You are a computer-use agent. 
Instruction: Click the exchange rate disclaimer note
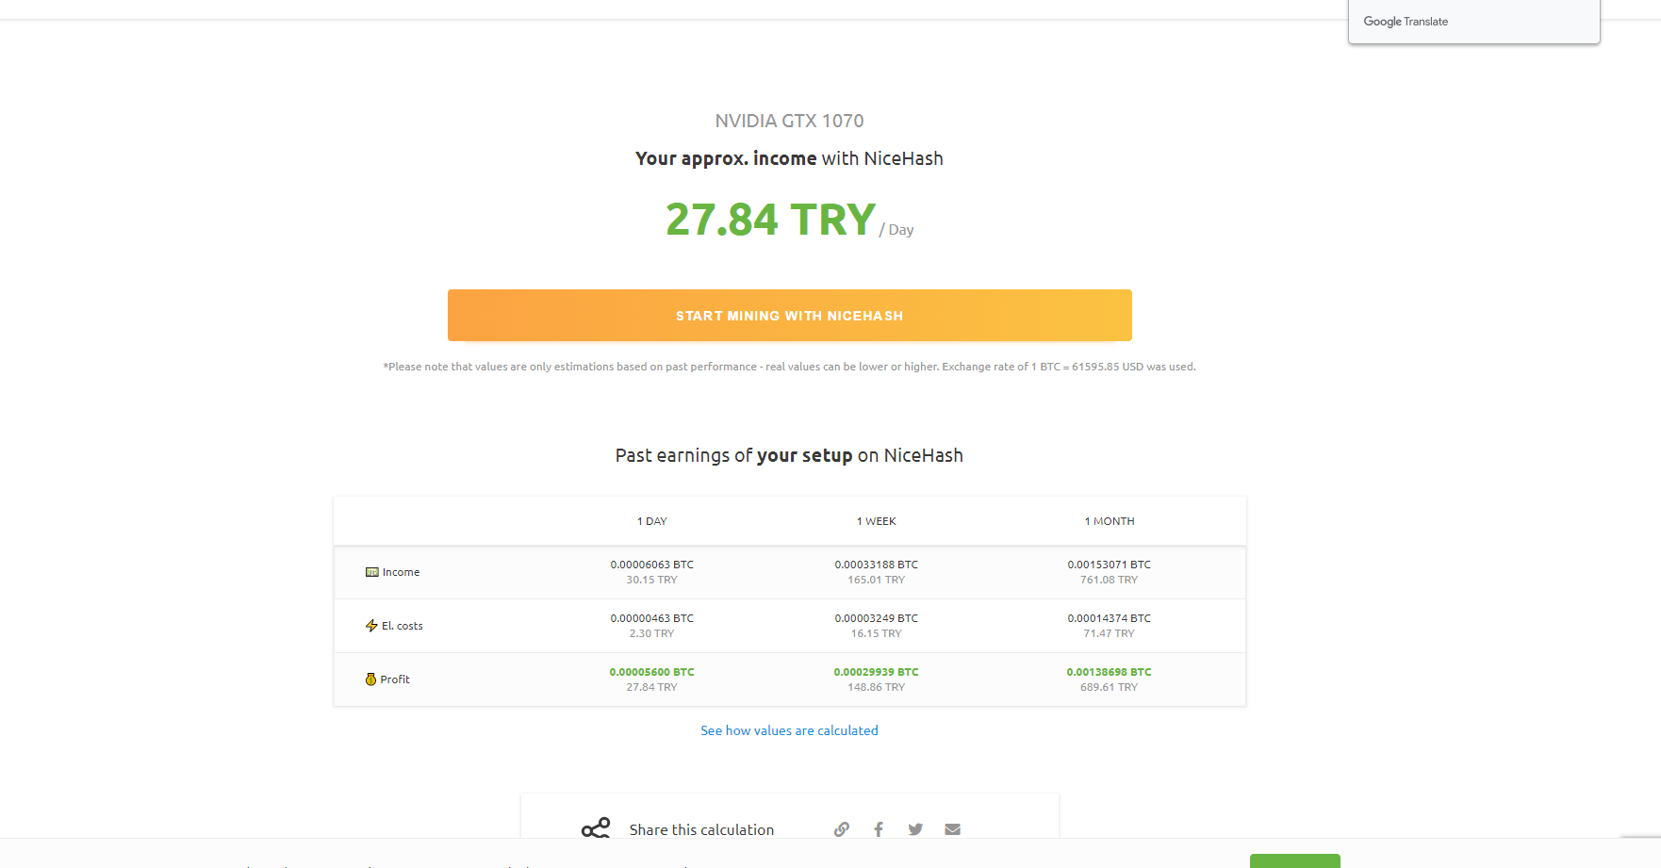790,367
